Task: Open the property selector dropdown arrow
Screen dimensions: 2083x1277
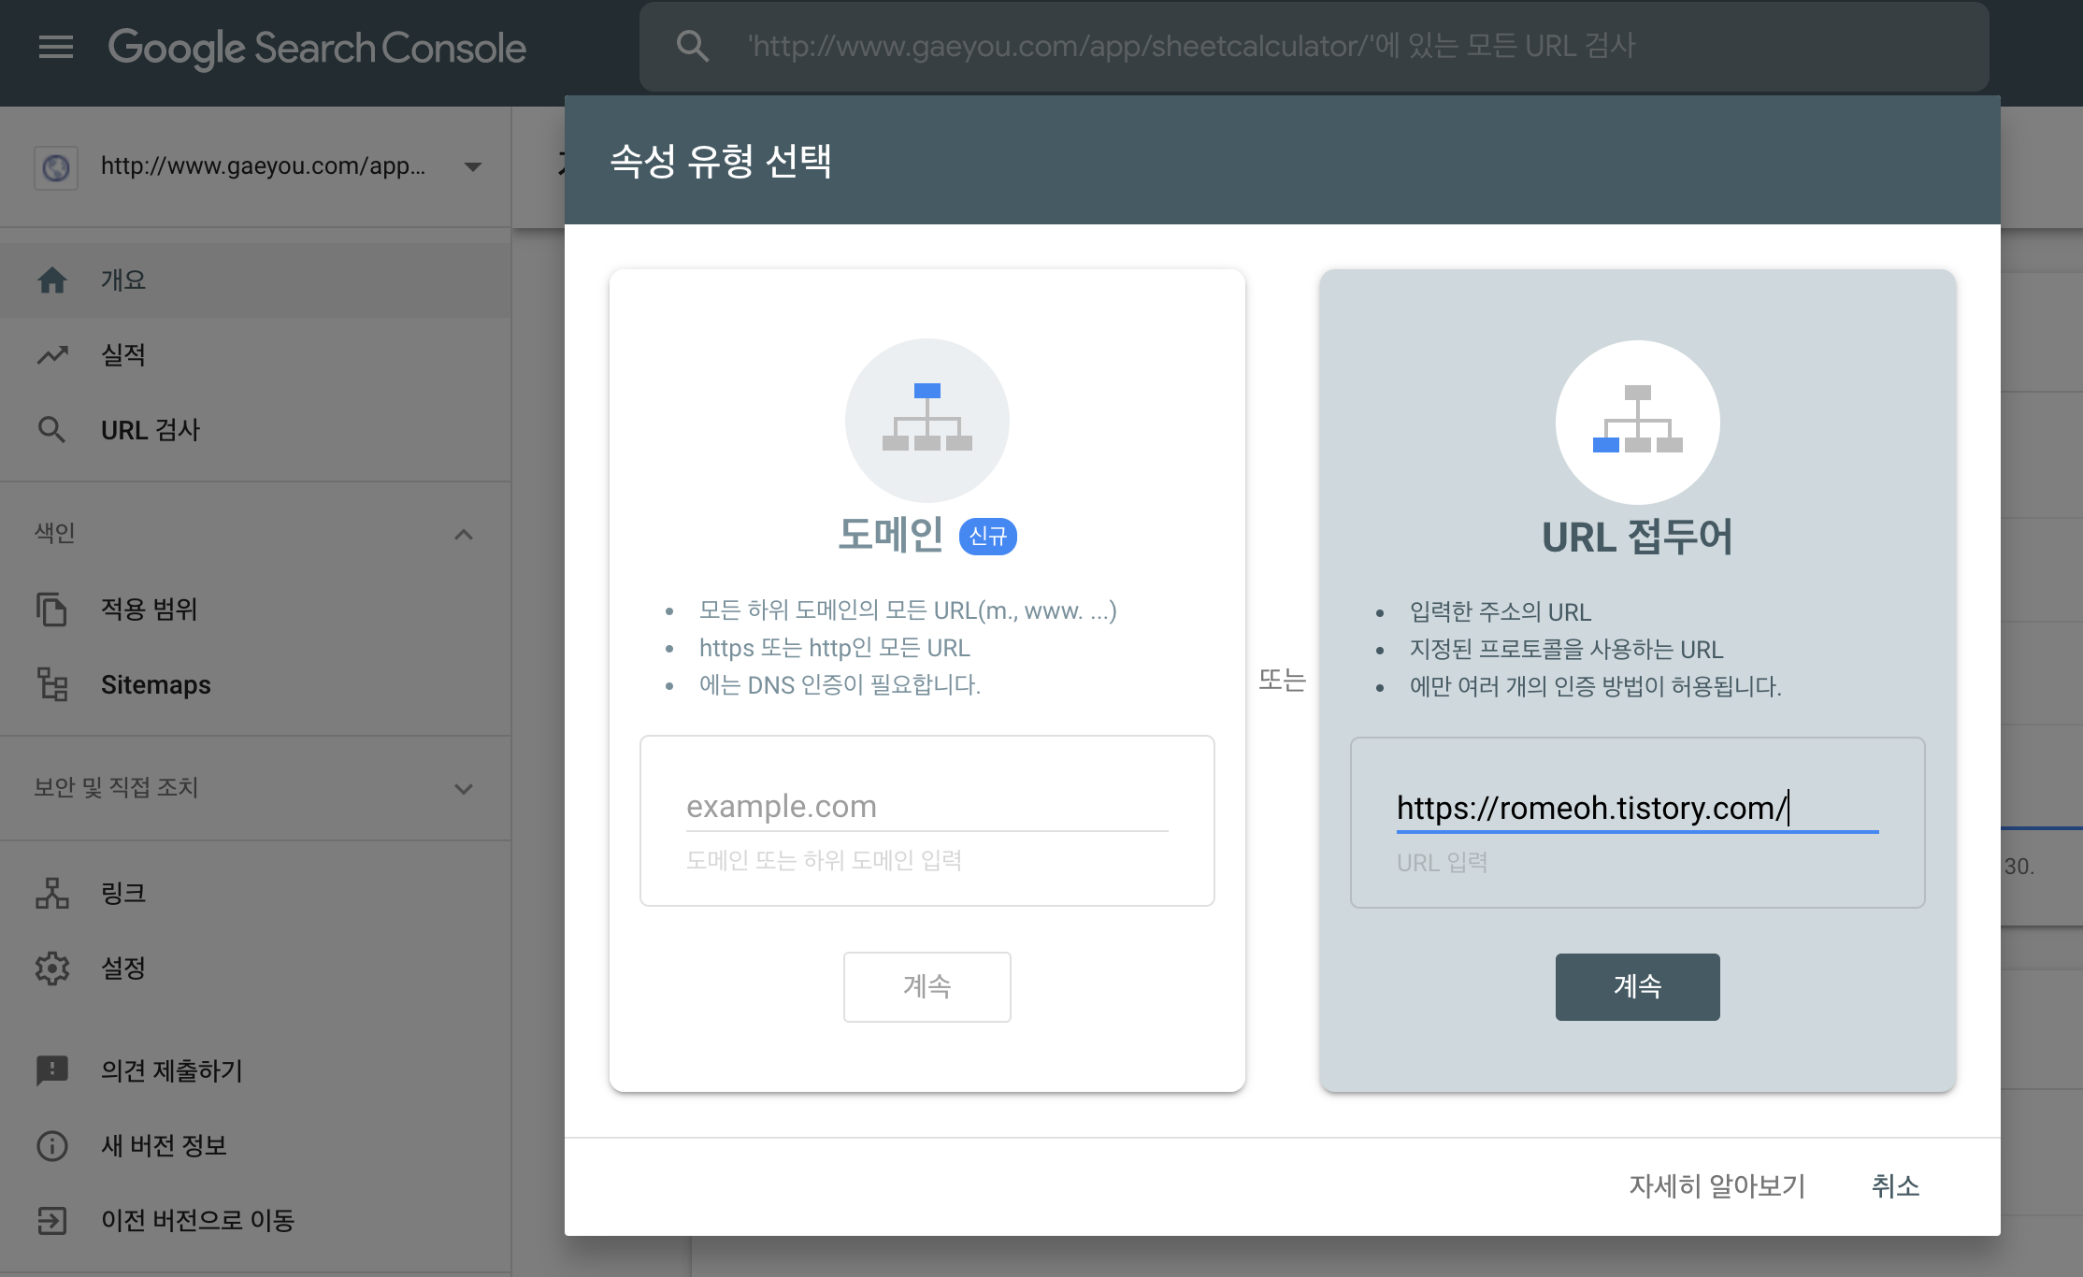Action: pyautogui.click(x=473, y=167)
